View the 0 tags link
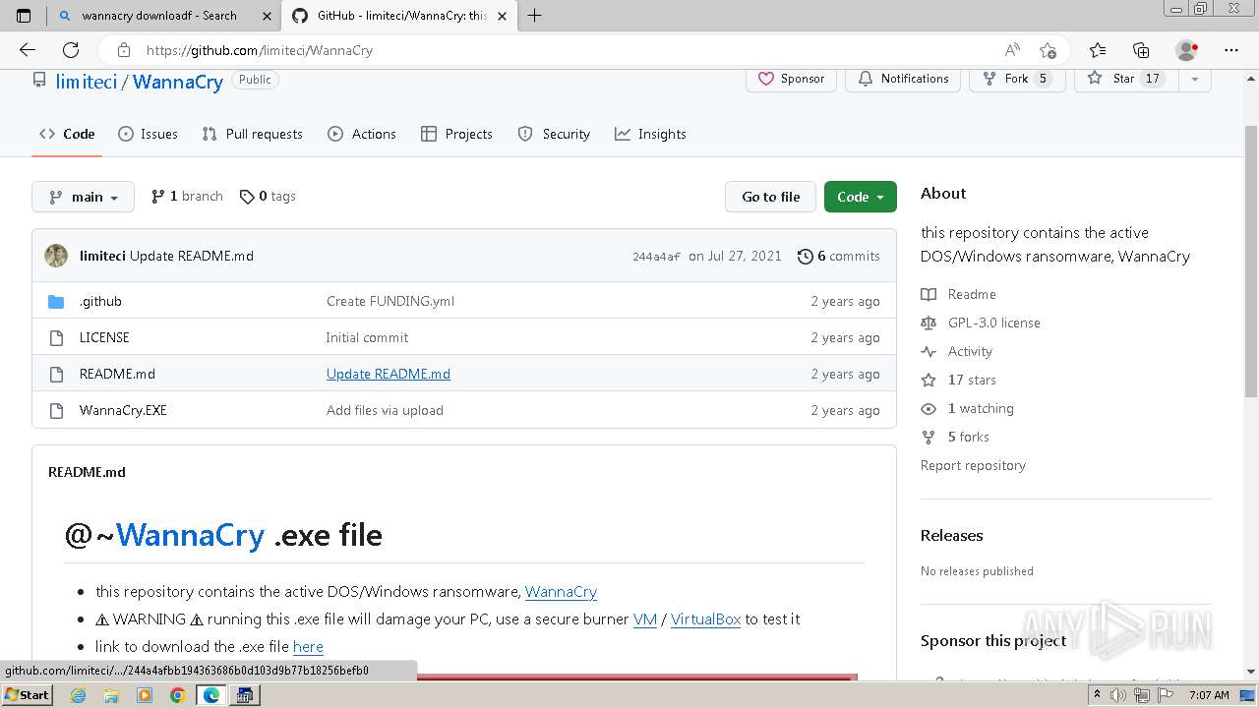 click(x=268, y=197)
